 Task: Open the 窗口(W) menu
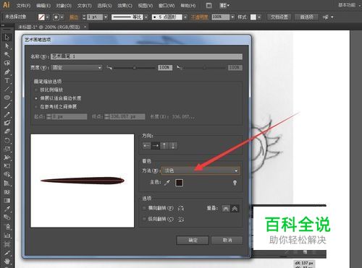tap(167, 5)
